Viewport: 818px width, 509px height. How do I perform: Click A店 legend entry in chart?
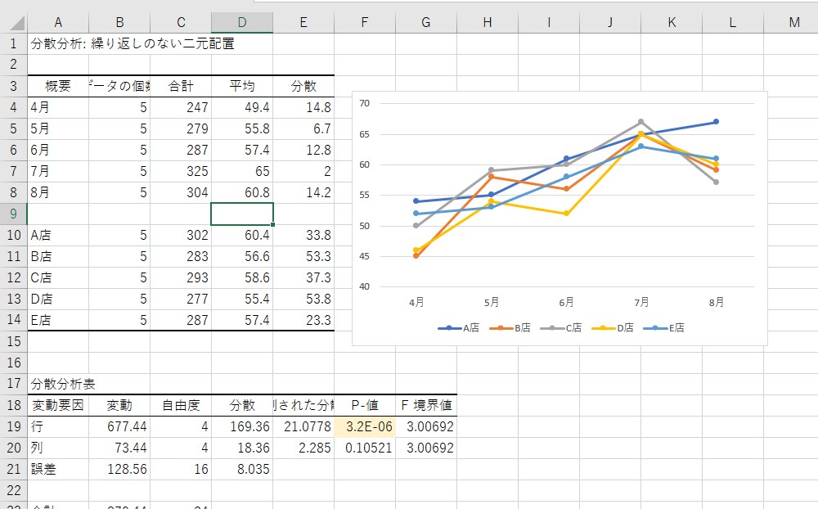tap(459, 328)
